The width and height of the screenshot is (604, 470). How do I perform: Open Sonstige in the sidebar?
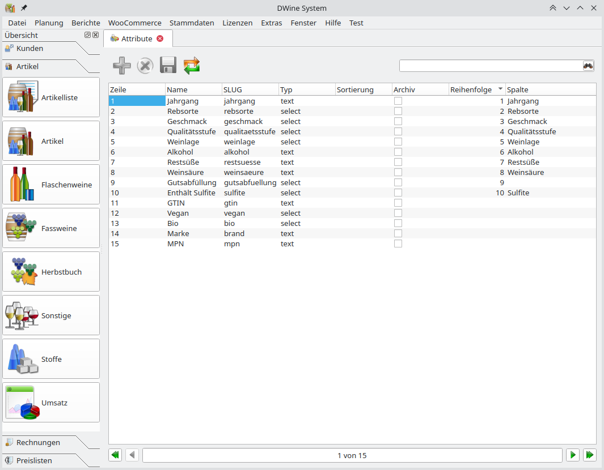pos(51,315)
